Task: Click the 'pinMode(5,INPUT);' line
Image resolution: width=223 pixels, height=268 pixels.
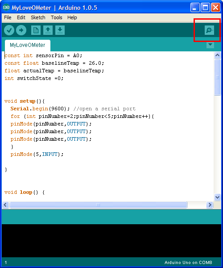Action: [x=37, y=155]
